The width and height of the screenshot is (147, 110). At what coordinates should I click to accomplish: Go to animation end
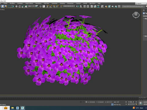tap(136, 102)
